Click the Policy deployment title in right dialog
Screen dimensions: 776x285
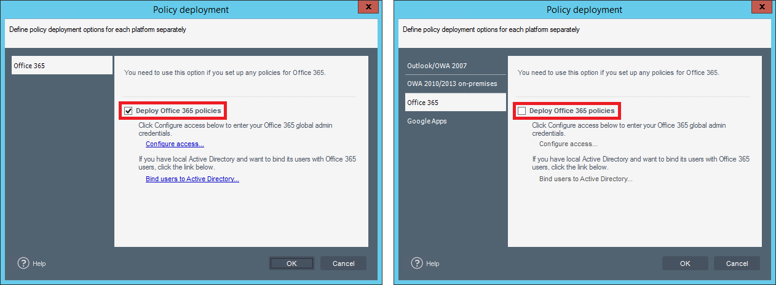(x=584, y=10)
